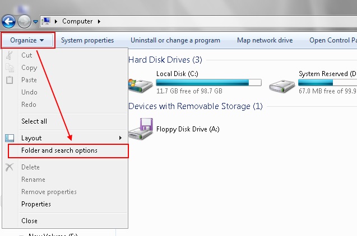The image size is (357, 236).
Task: Click the Layout icon in Organize menu
Action: coord(10,138)
